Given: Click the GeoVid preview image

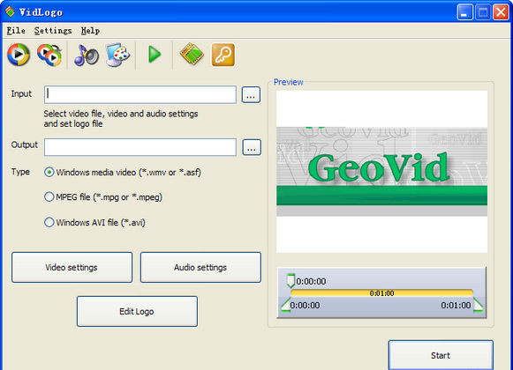Looking at the screenshot, I should pyautogui.click(x=381, y=172).
